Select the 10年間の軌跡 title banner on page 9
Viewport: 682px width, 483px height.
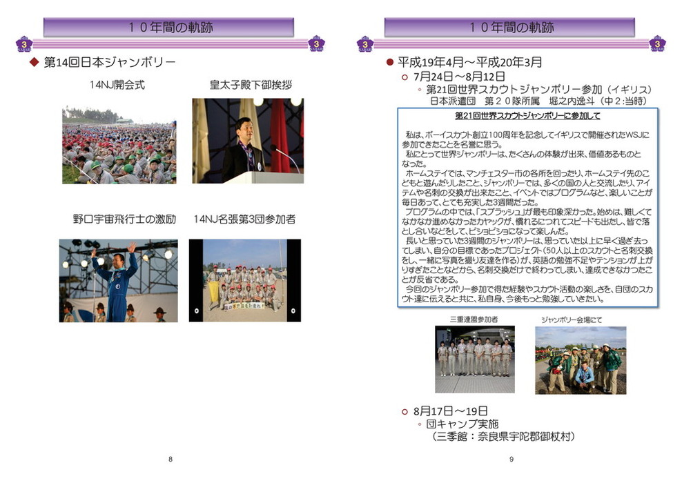click(511, 28)
